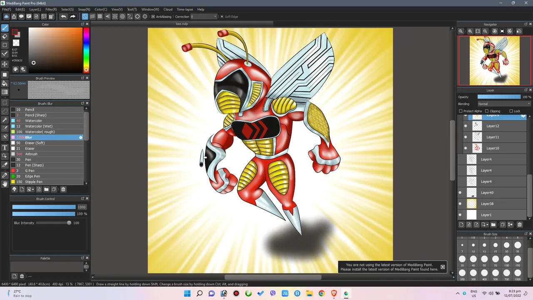The height and width of the screenshot is (300, 533).
Task: Open the taskbar Search icon
Action: coord(199,293)
